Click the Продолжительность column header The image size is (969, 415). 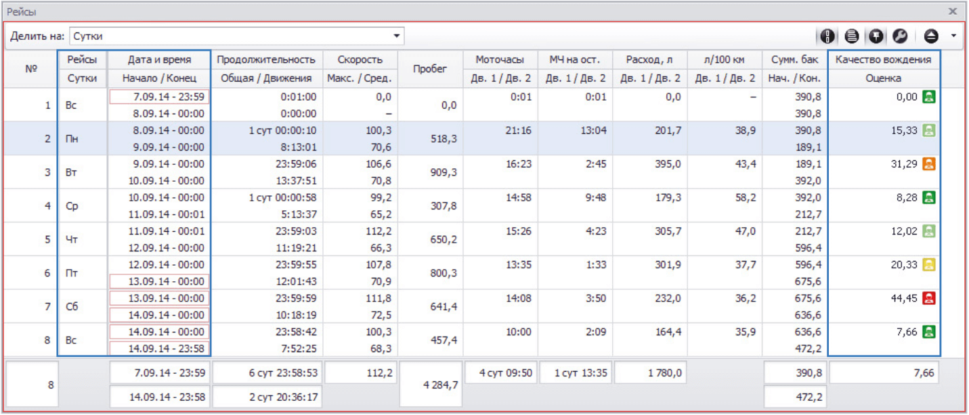[266, 60]
